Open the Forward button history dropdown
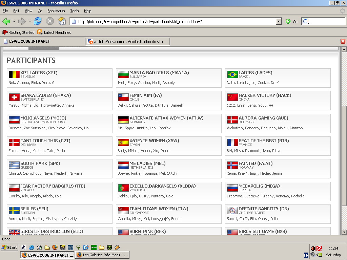The height and width of the screenshot is (260, 347). point(30,21)
